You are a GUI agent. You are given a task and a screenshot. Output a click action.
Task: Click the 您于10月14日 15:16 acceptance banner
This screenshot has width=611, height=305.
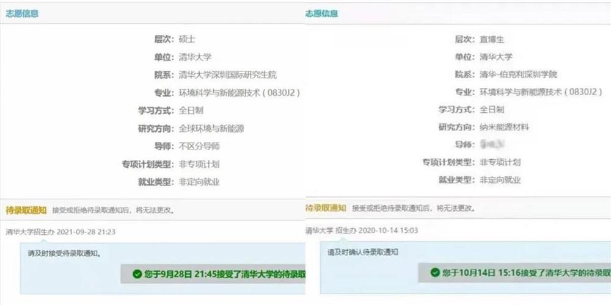tap(514, 272)
